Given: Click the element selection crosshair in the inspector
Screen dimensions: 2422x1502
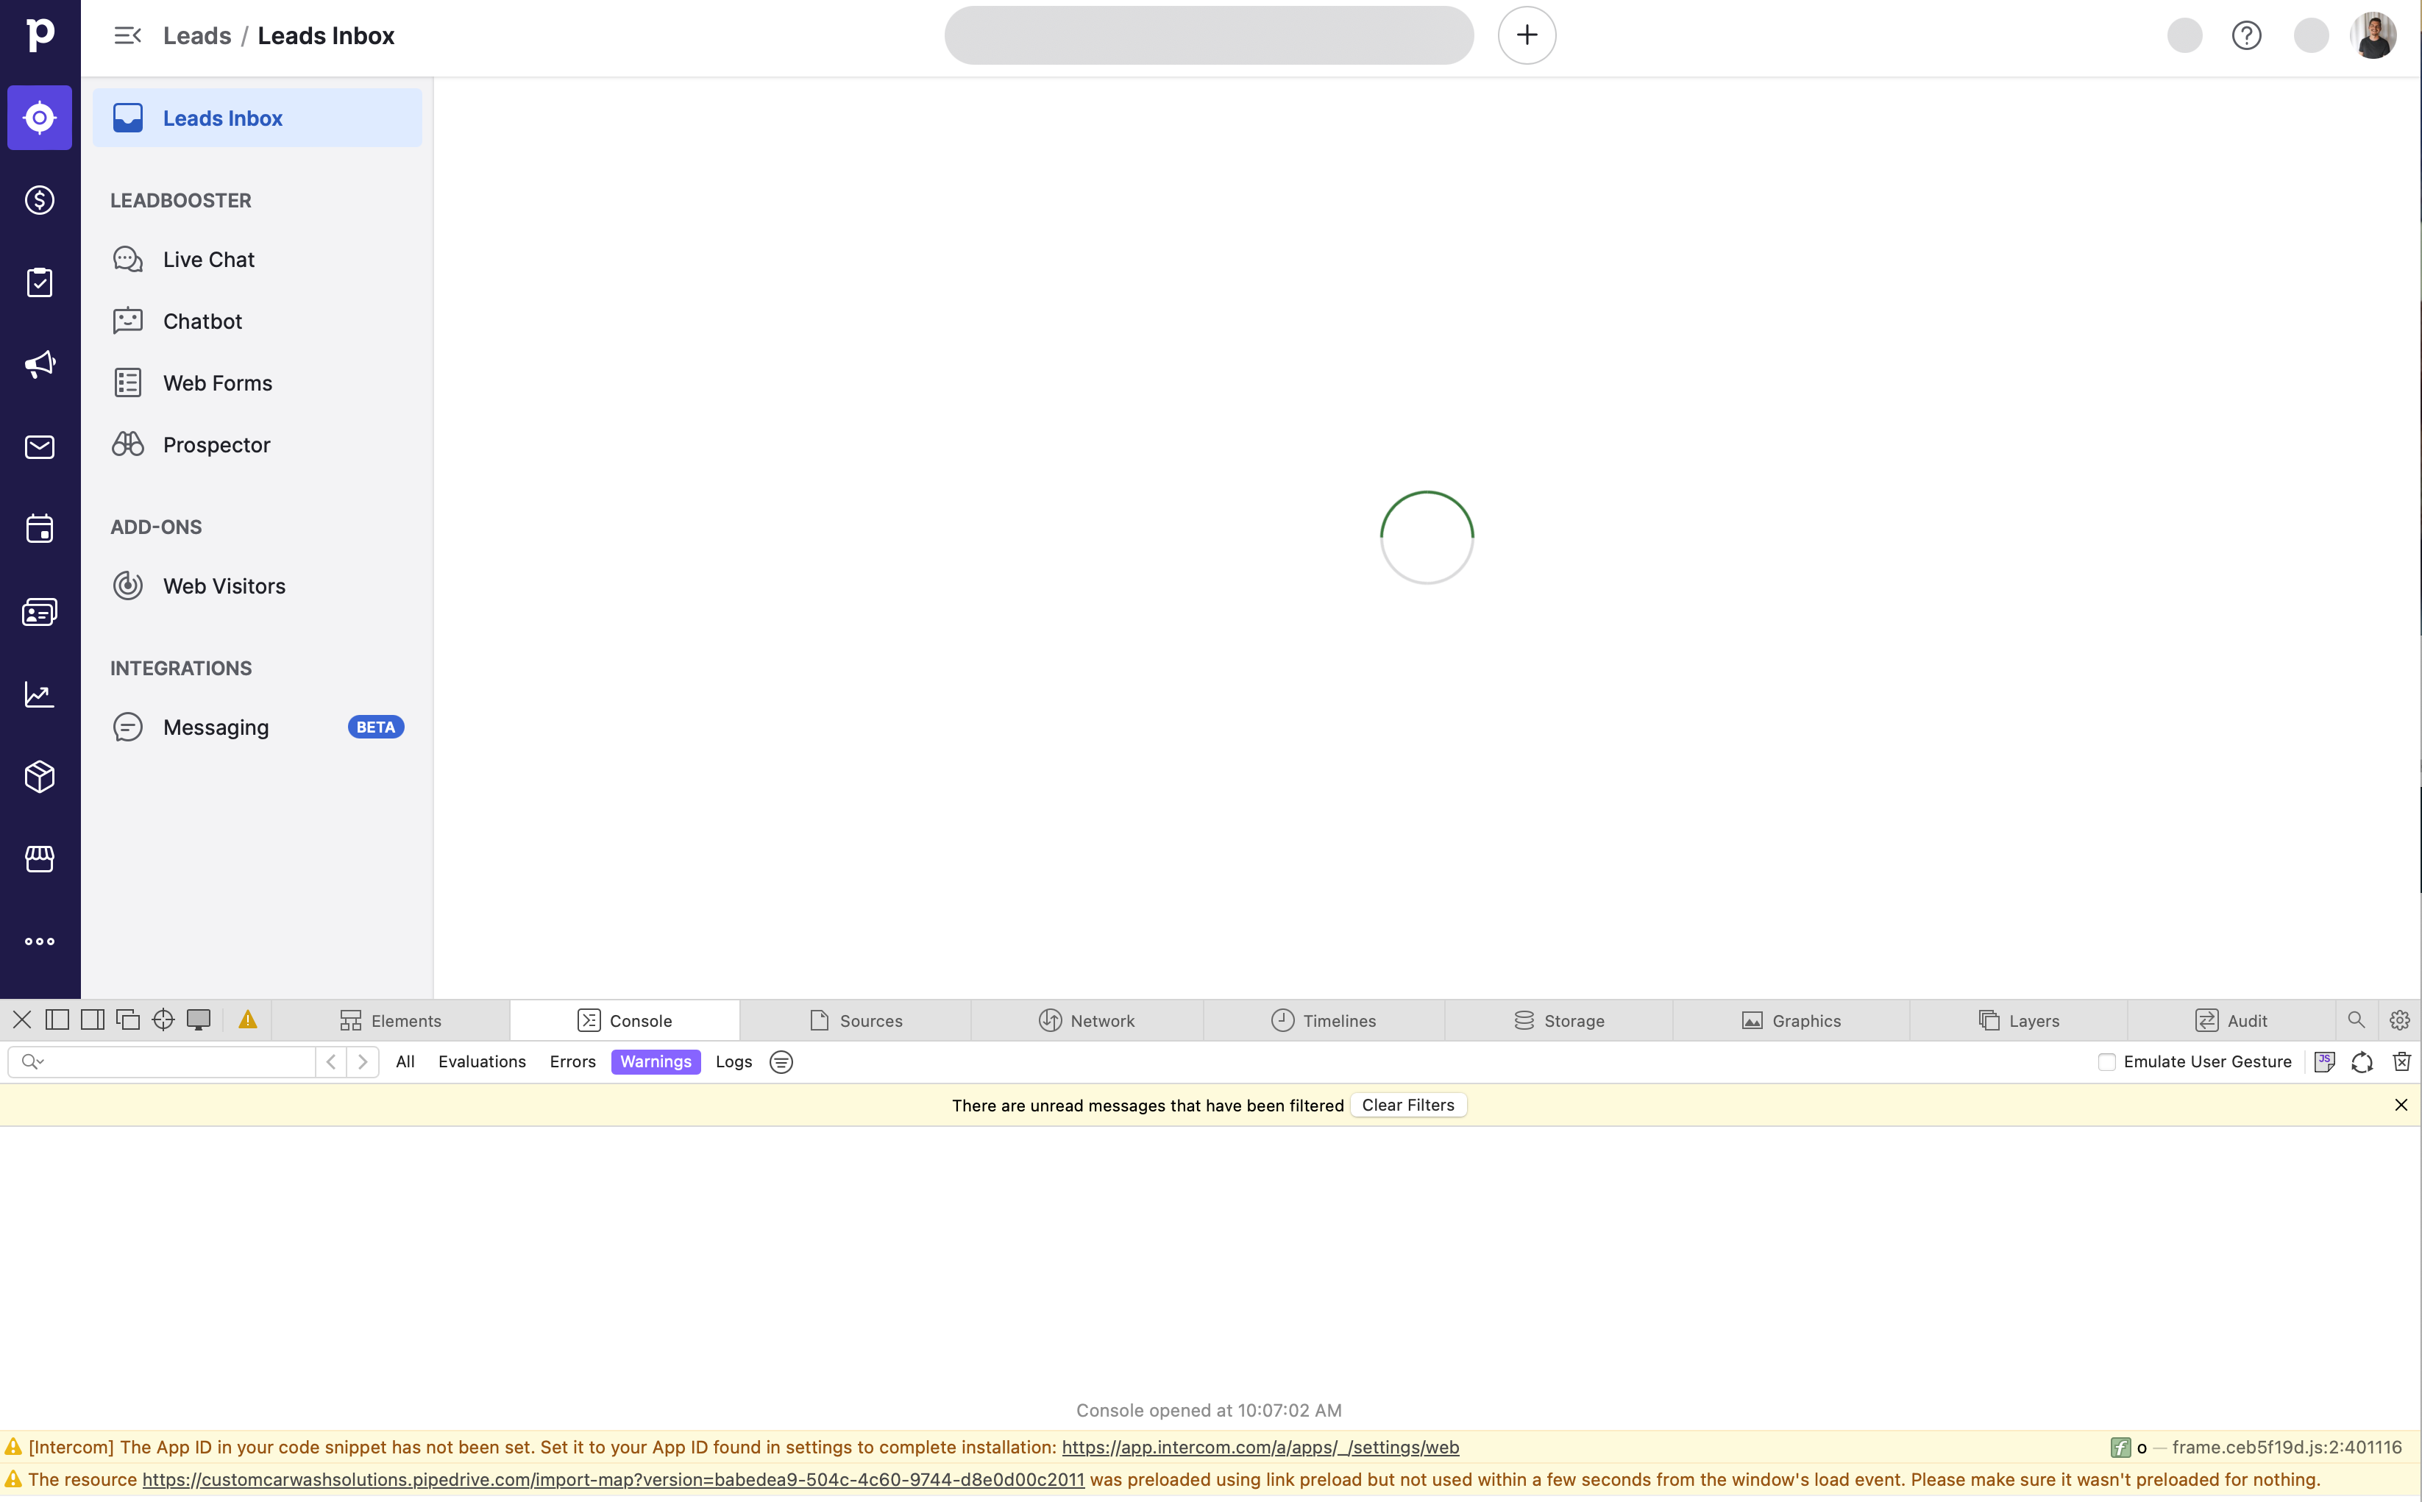Looking at the screenshot, I should point(163,1020).
